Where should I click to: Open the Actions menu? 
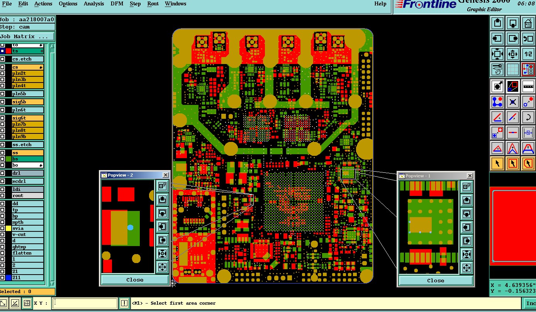(x=43, y=4)
